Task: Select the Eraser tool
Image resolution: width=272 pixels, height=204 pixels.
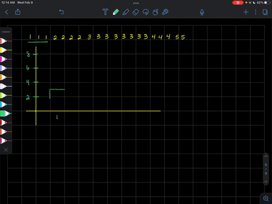Action: click(x=135, y=12)
